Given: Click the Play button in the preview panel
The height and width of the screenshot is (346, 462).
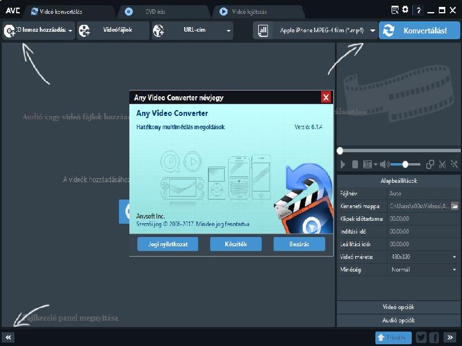Looking at the screenshot, I should click(342, 164).
